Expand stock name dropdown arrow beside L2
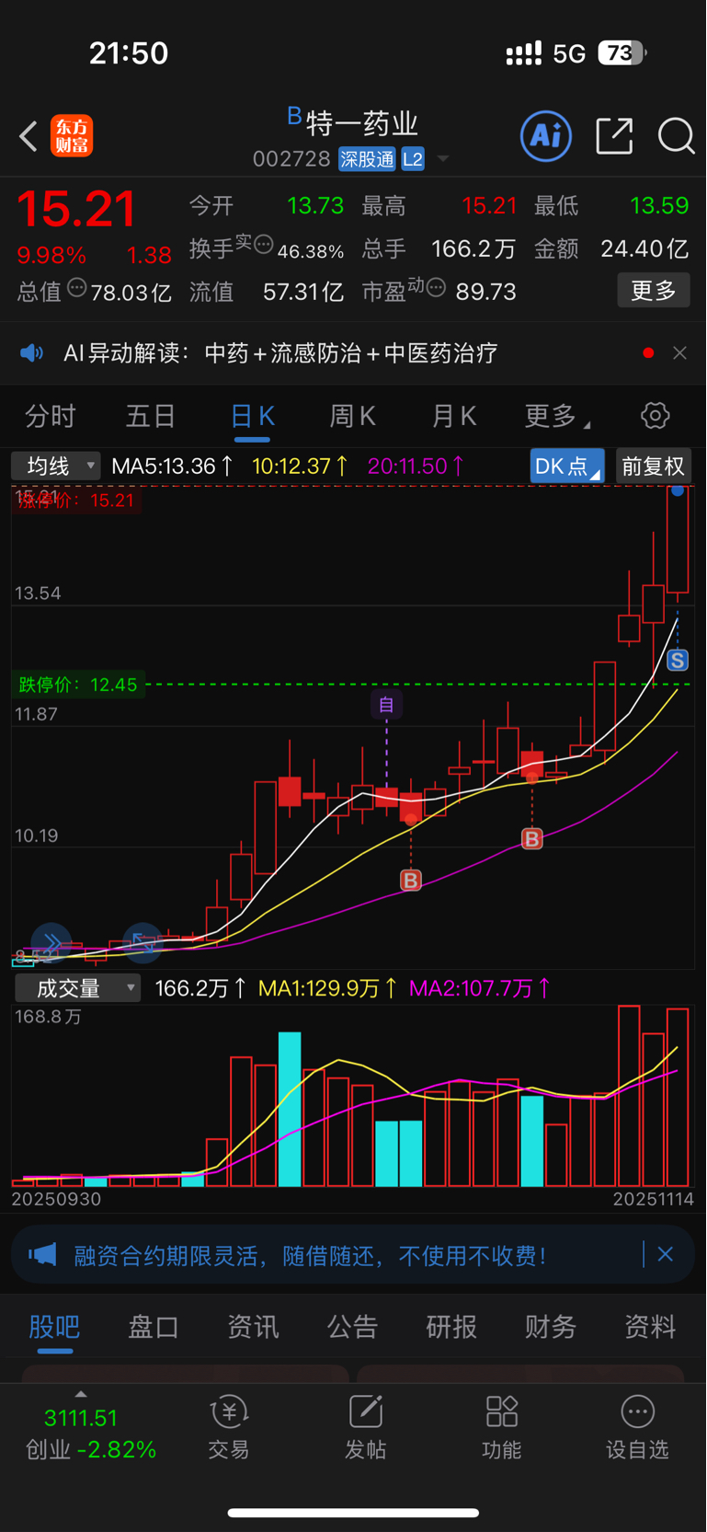 443,159
